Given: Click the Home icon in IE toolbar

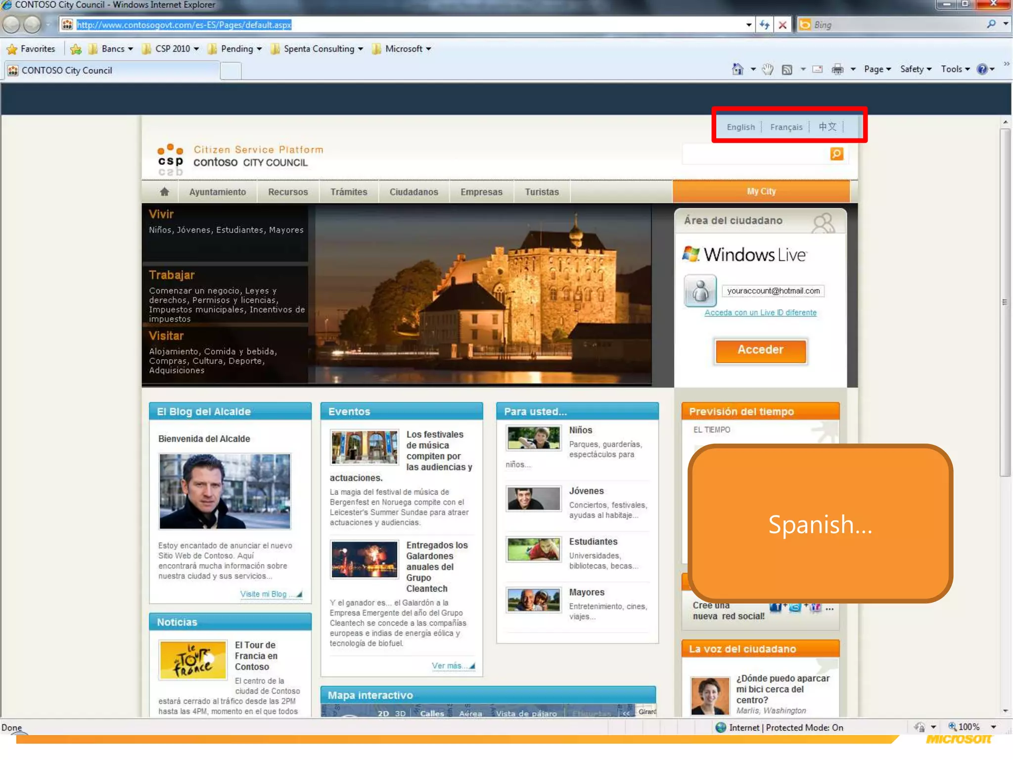Looking at the screenshot, I should pyautogui.click(x=737, y=69).
